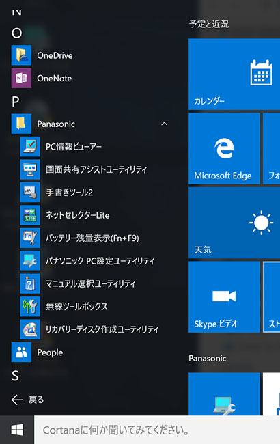Click the 戻る back text

point(36,400)
